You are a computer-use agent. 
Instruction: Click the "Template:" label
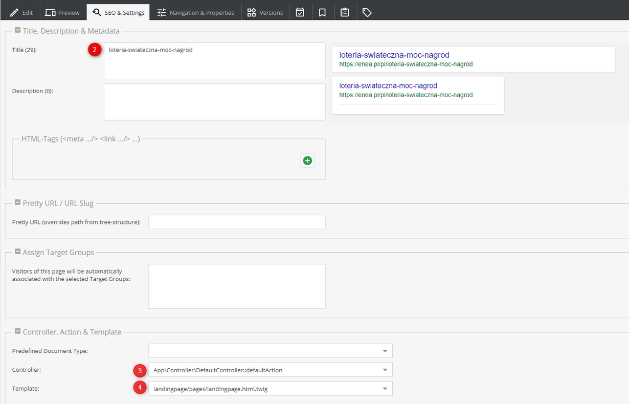point(26,389)
